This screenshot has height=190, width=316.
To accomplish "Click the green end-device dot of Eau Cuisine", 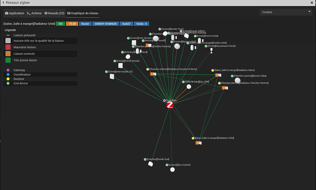I will (x=167, y=165).
